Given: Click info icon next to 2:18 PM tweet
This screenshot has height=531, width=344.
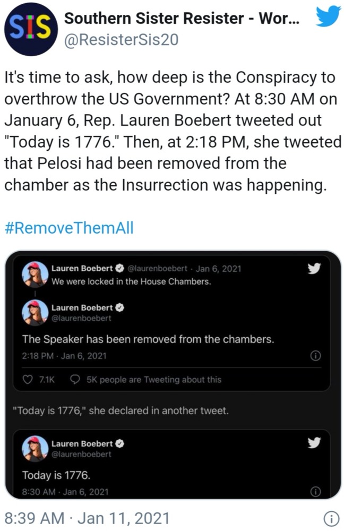Looking at the screenshot, I should pyautogui.click(x=315, y=356).
